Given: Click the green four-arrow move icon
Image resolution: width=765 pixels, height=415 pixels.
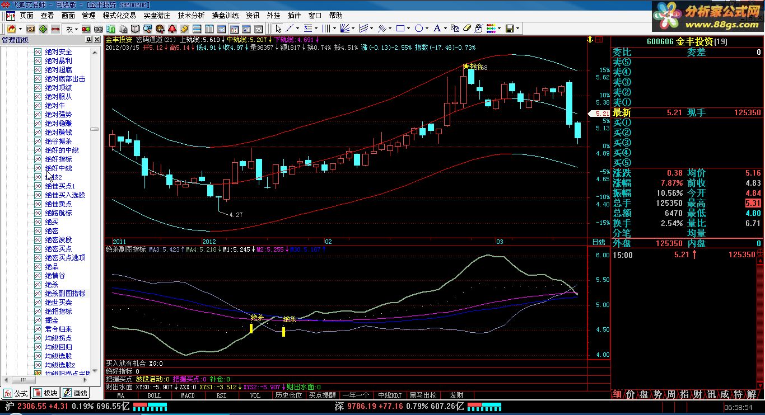Looking at the screenshot, I should pos(43,29).
